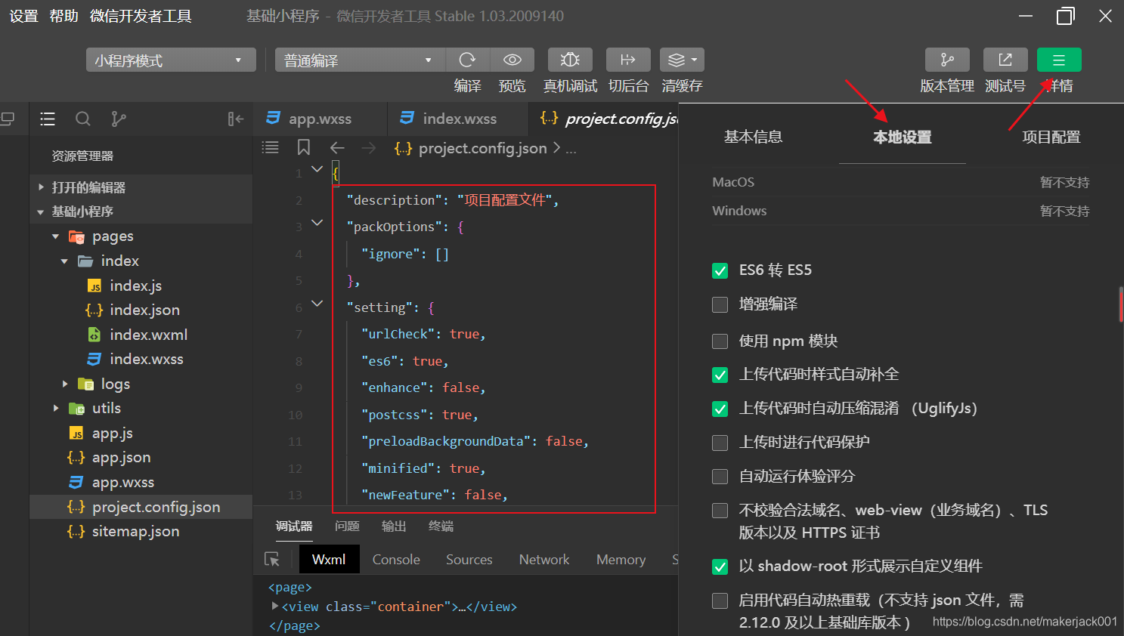This screenshot has width=1124, height=636.
Task: Click the settings panel scrollbar thumb
Action: [x=1121, y=304]
